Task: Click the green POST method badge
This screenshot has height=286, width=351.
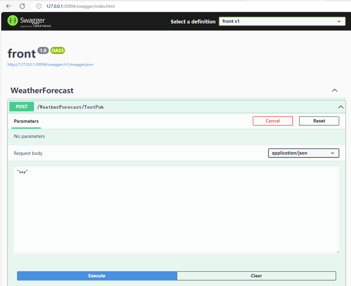Action: 22,106
